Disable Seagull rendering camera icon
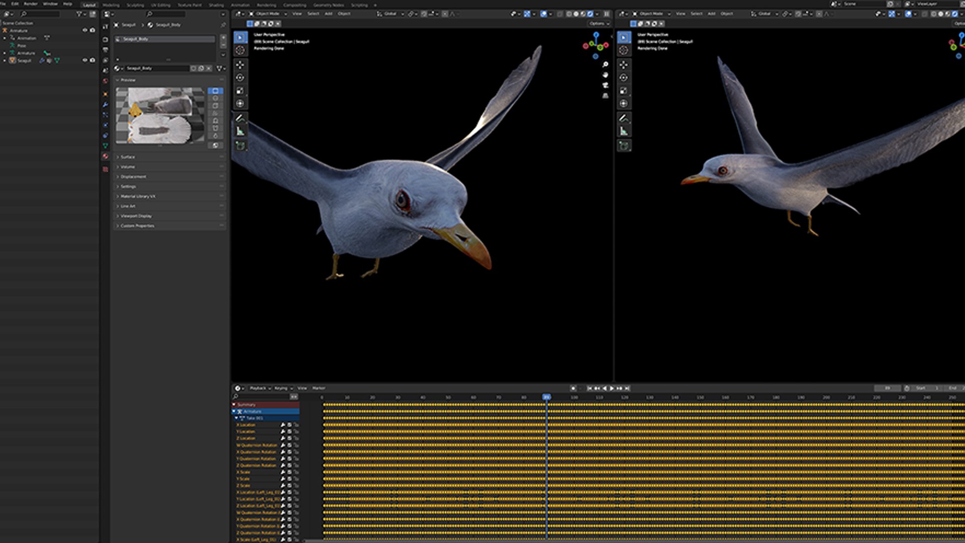 tap(92, 60)
